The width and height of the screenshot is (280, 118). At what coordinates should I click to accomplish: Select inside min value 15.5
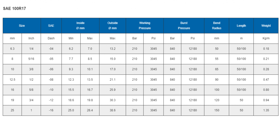click(x=71, y=90)
